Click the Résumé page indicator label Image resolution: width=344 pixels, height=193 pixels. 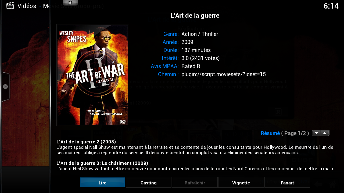[285, 133]
